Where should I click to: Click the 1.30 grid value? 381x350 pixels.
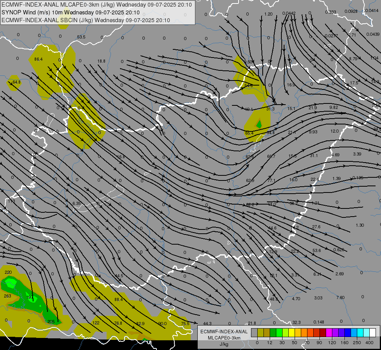click(360, 226)
